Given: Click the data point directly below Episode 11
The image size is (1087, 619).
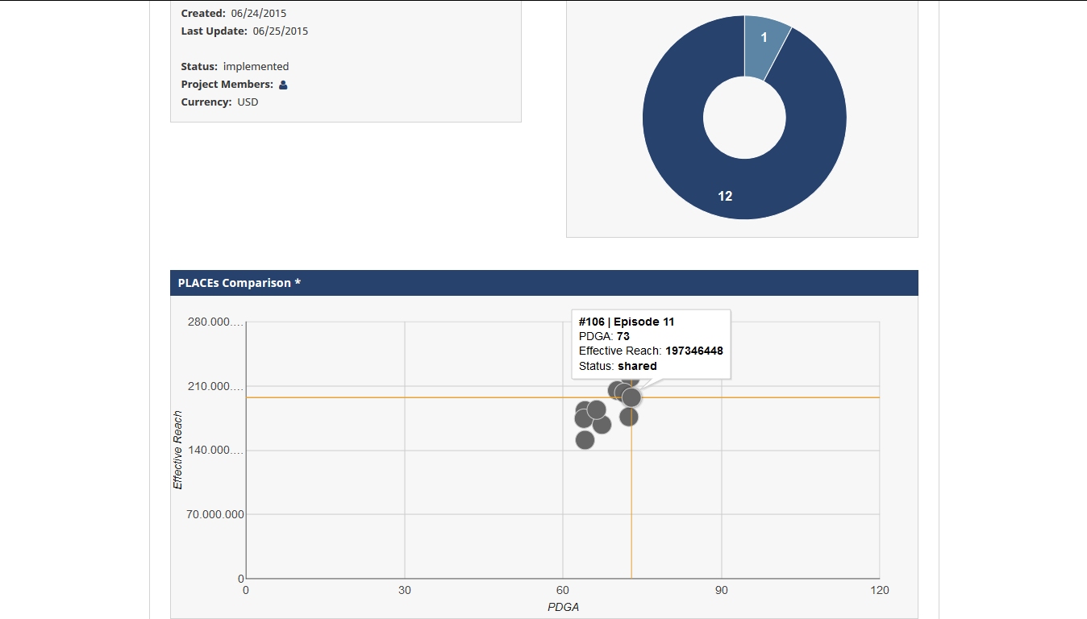Looking at the screenshot, I should (629, 417).
